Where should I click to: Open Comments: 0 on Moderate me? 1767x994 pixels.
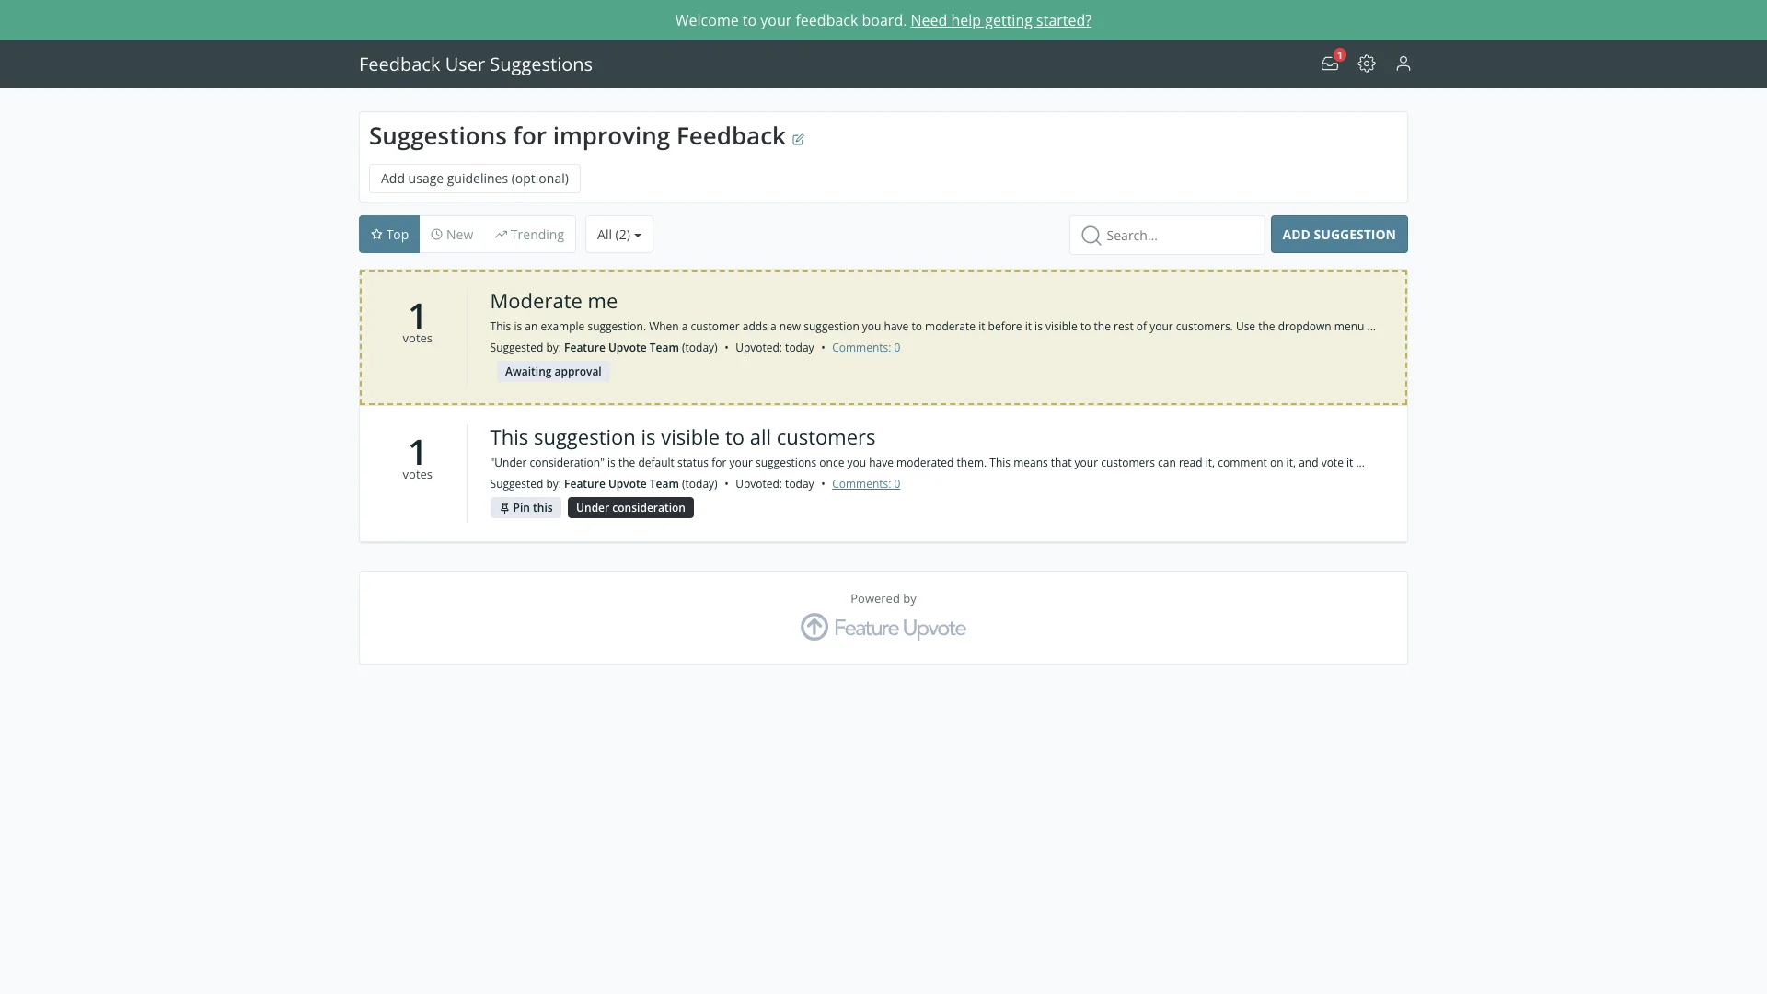pyautogui.click(x=864, y=347)
